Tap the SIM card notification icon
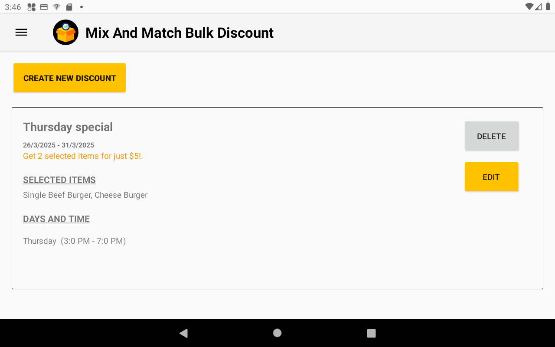The width and height of the screenshot is (555, 347). pyautogui.click(x=44, y=7)
